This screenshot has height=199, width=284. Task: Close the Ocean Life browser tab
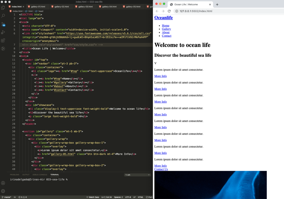[x=210, y=4]
